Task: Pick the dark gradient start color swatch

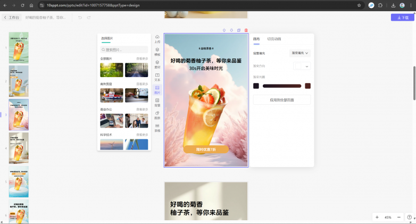Action: [x=256, y=86]
